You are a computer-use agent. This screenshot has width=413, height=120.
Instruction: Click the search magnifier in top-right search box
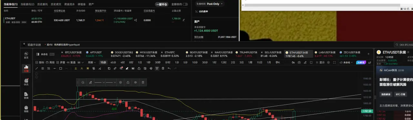coord(397,45)
